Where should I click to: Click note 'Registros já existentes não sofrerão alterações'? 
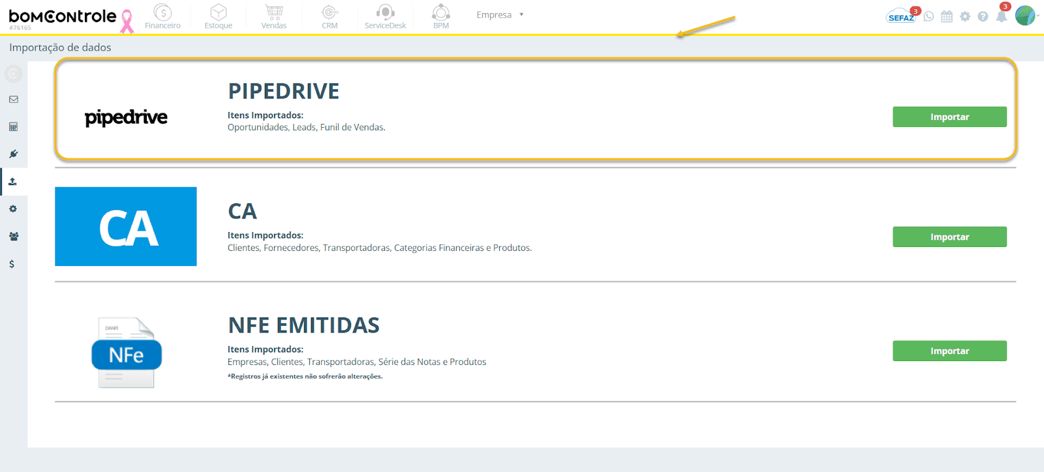tap(305, 376)
